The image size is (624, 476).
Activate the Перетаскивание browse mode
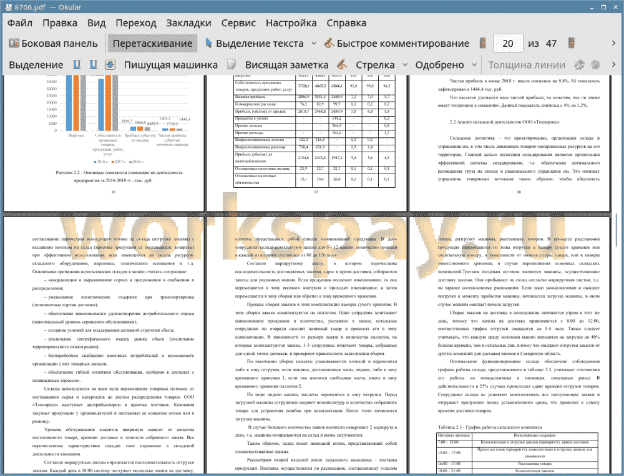pyautogui.click(x=152, y=44)
